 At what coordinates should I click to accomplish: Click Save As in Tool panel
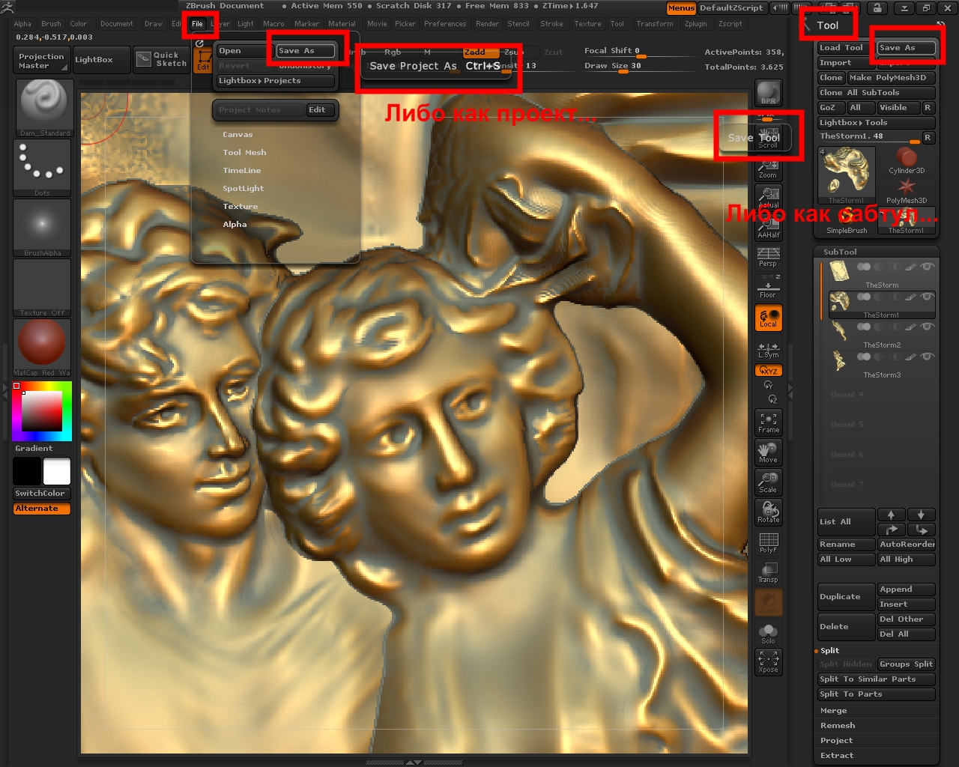coord(907,48)
